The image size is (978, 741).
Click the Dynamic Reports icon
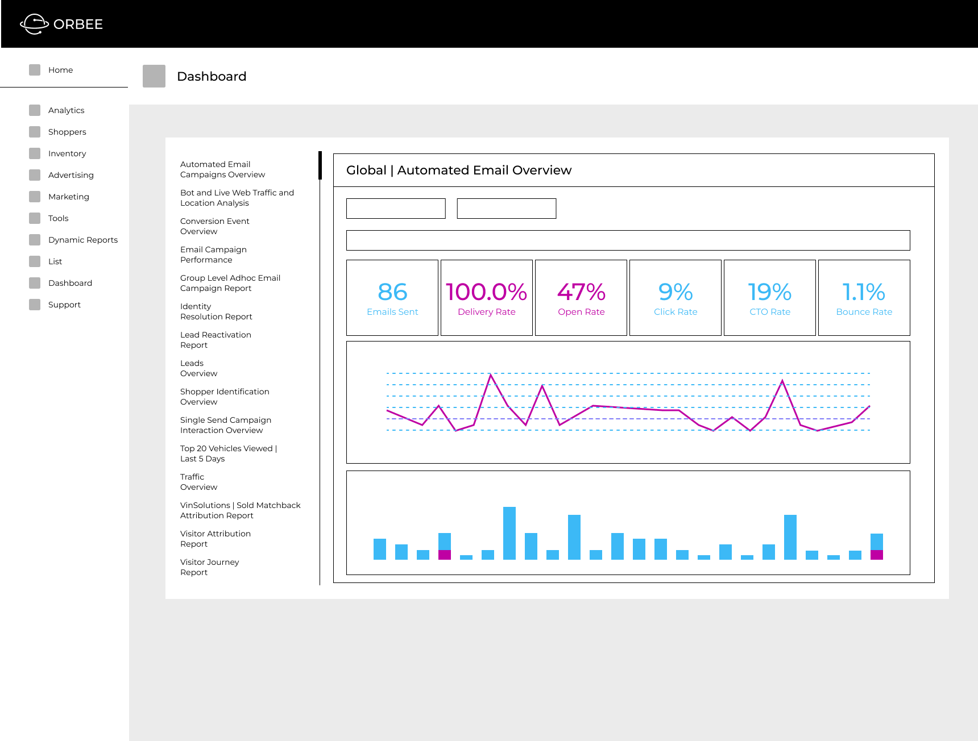(x=34, y=240)
